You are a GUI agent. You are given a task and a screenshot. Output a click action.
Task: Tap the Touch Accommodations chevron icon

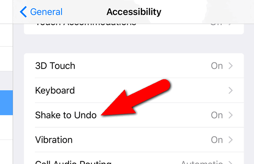[x=231, y=24]
